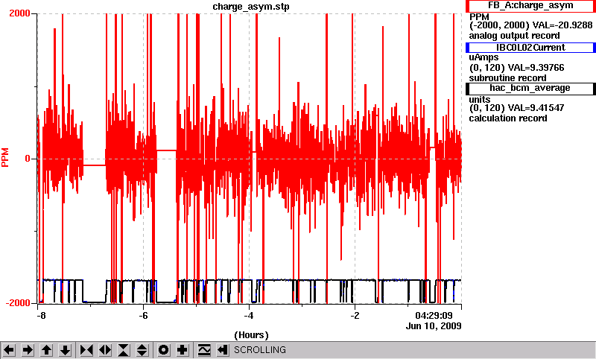596x359 pixels.
Task: Click the 'units' label under hac_bcm_average
Action: point(480,100)
